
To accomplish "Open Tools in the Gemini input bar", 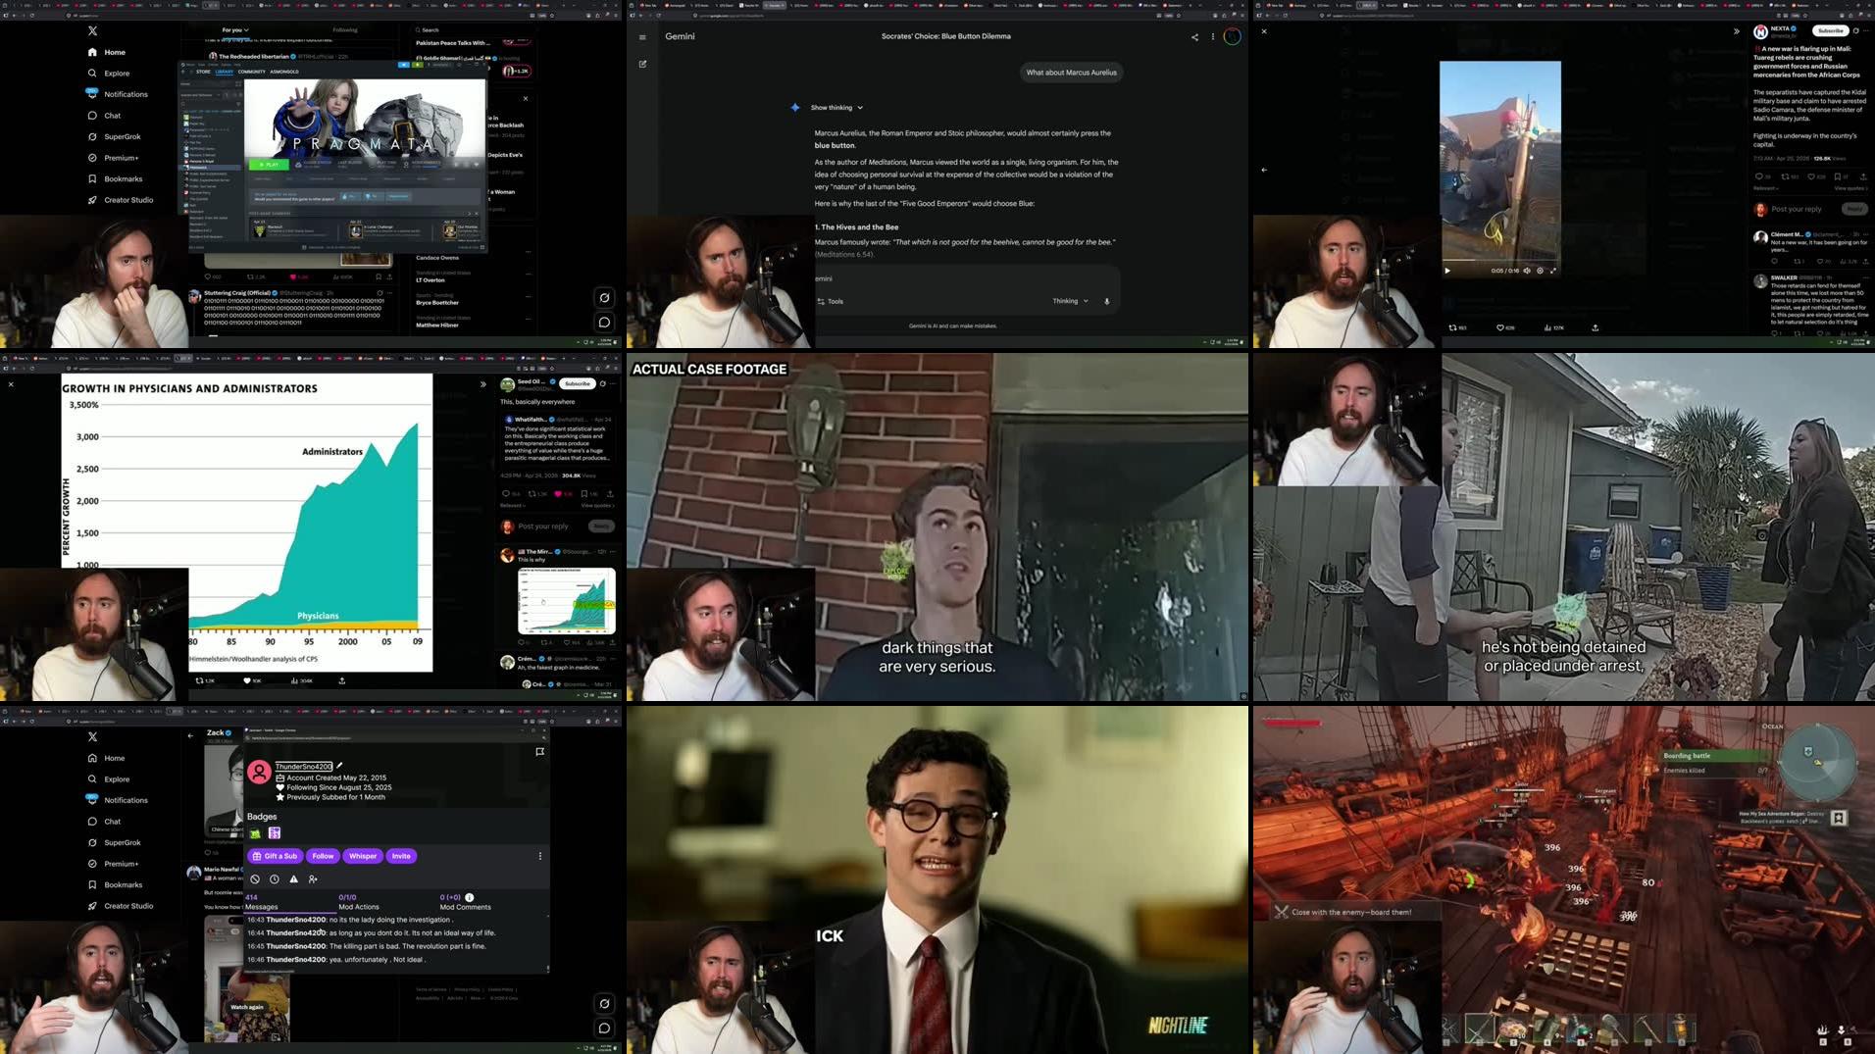I will click(x=833, y=301).
